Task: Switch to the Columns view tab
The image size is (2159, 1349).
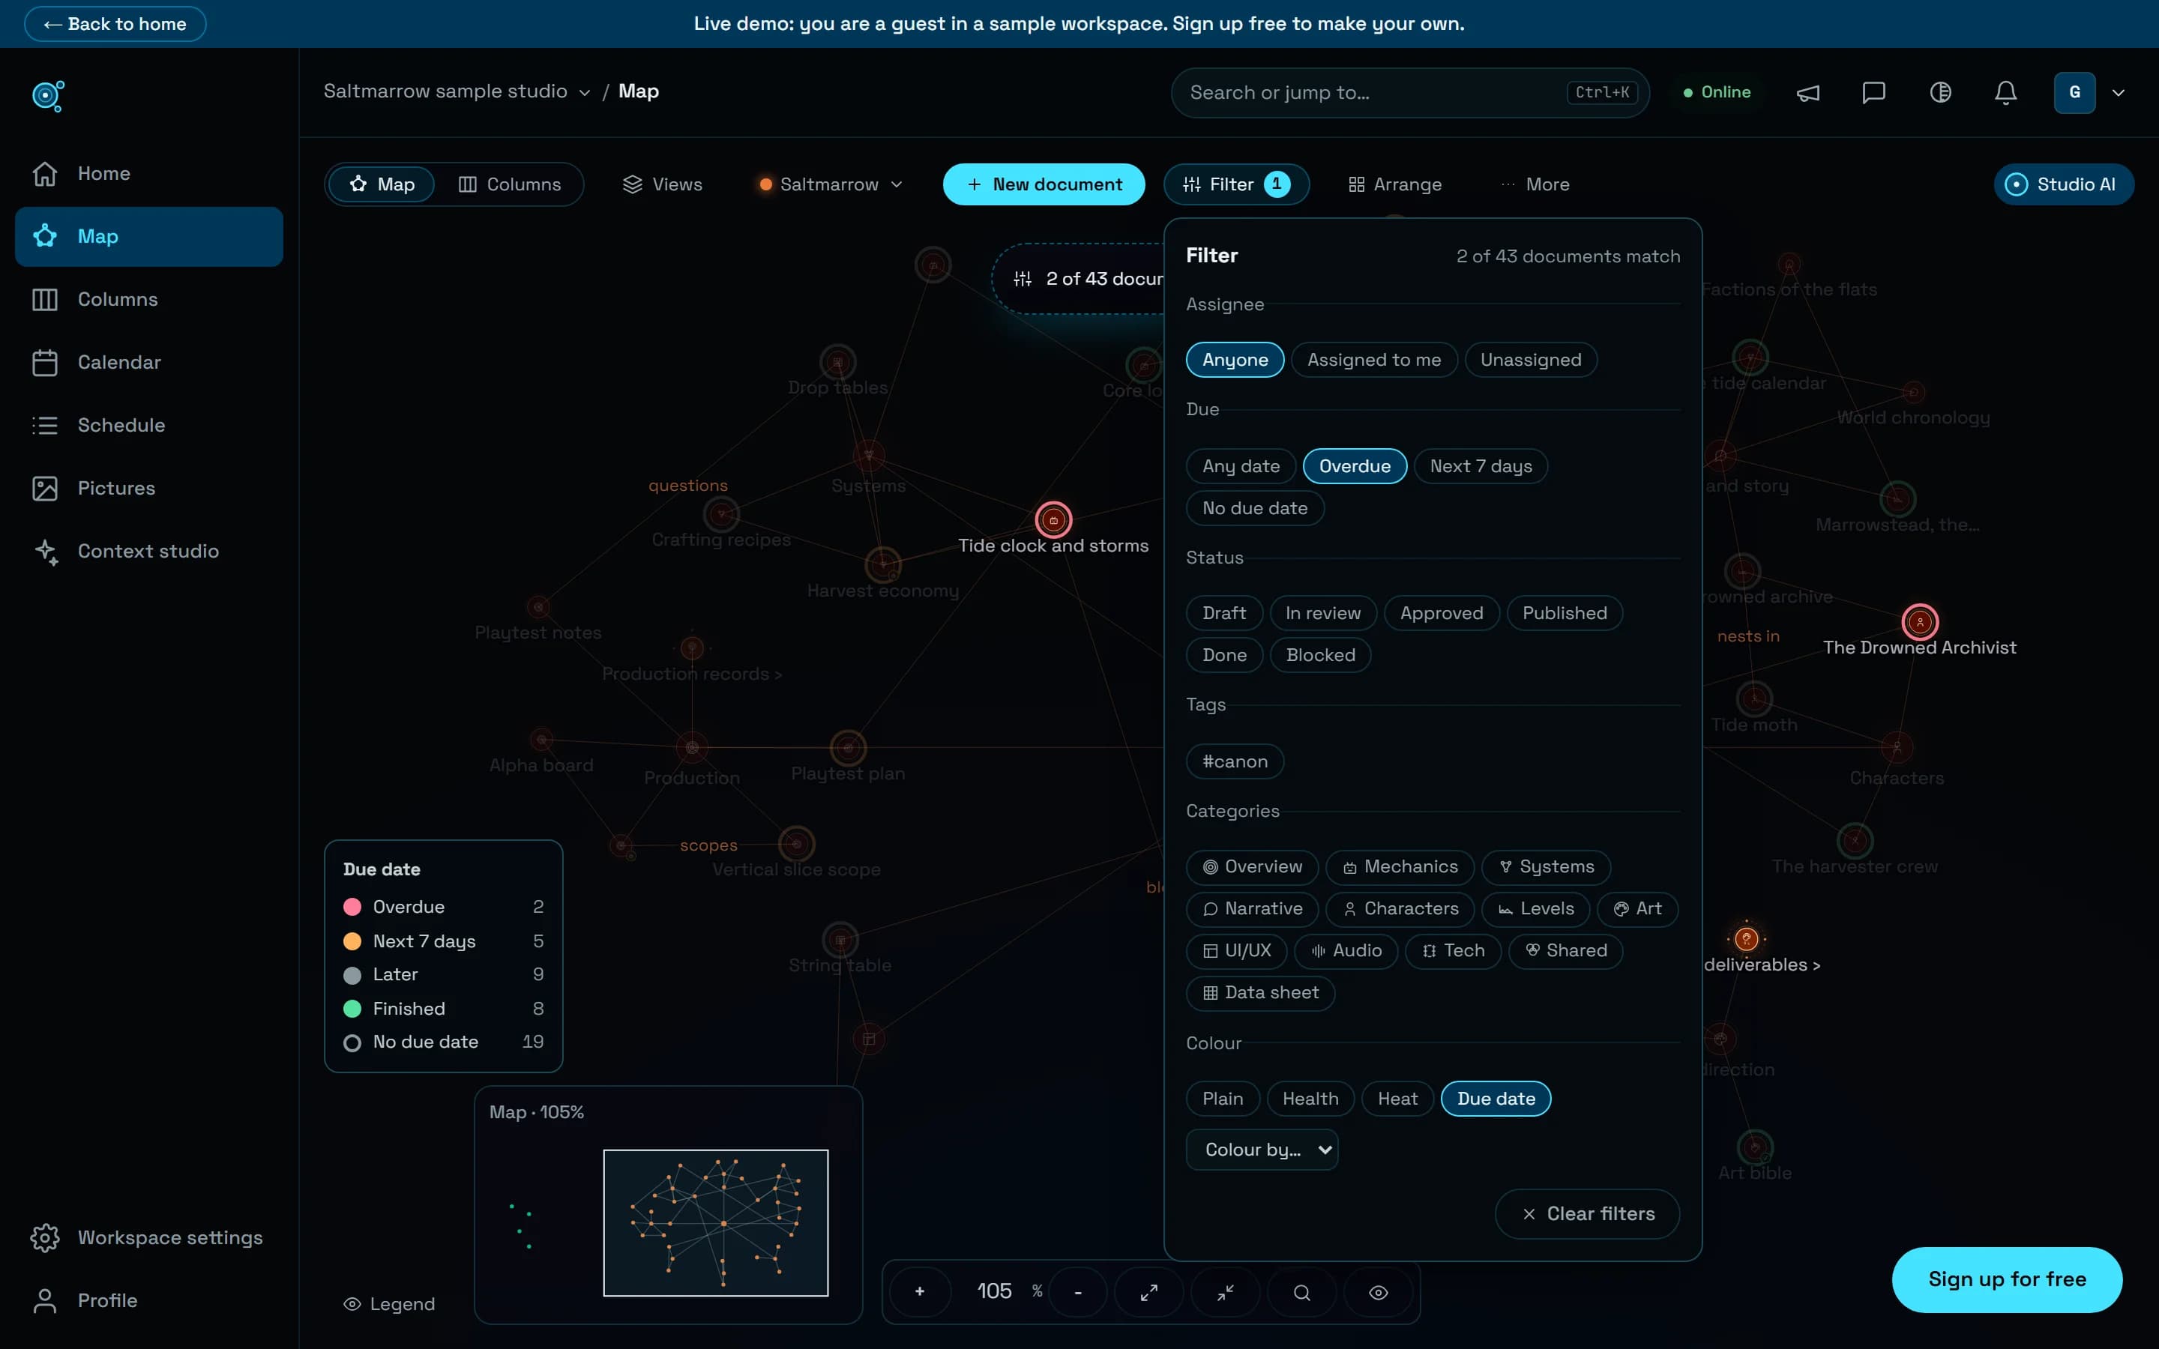Action: (x=510, y=184)
